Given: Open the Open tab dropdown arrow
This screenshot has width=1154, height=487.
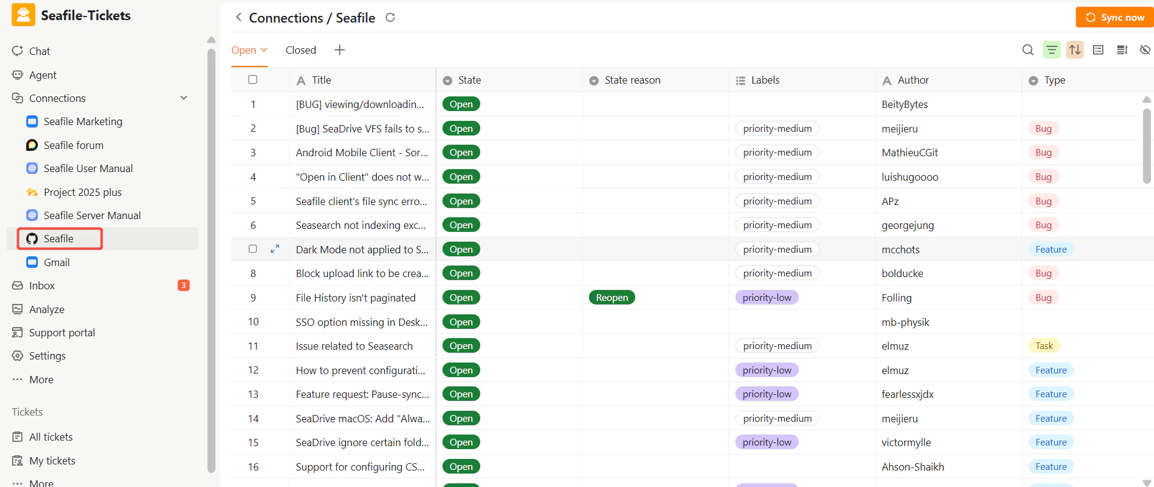Looking at the screenshot, I should click(x=264, y=50).
